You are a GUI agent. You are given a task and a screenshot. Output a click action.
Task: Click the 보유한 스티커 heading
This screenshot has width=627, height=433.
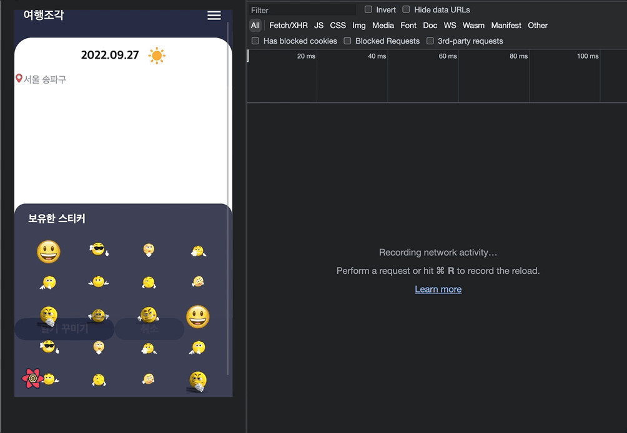(x=57, y=218)
